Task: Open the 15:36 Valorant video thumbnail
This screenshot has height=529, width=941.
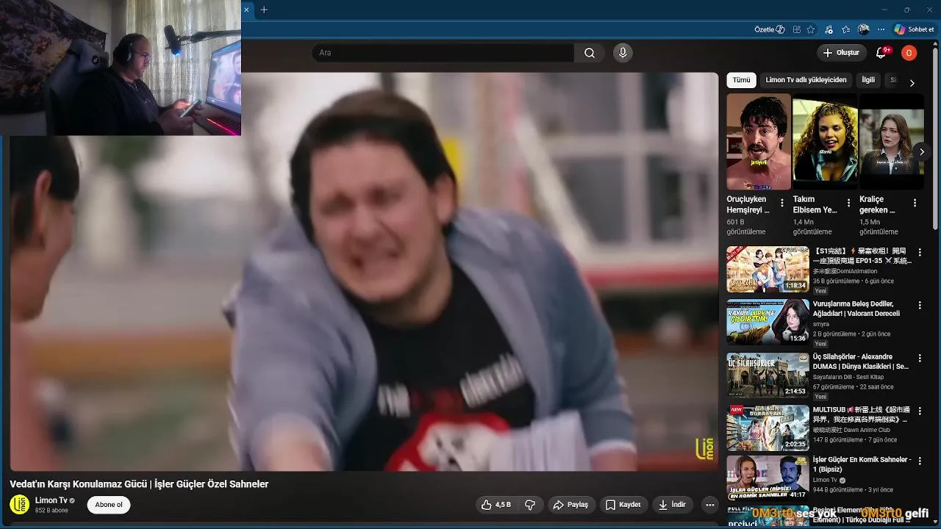Action: pyautogui.click(x=768, y=322)
